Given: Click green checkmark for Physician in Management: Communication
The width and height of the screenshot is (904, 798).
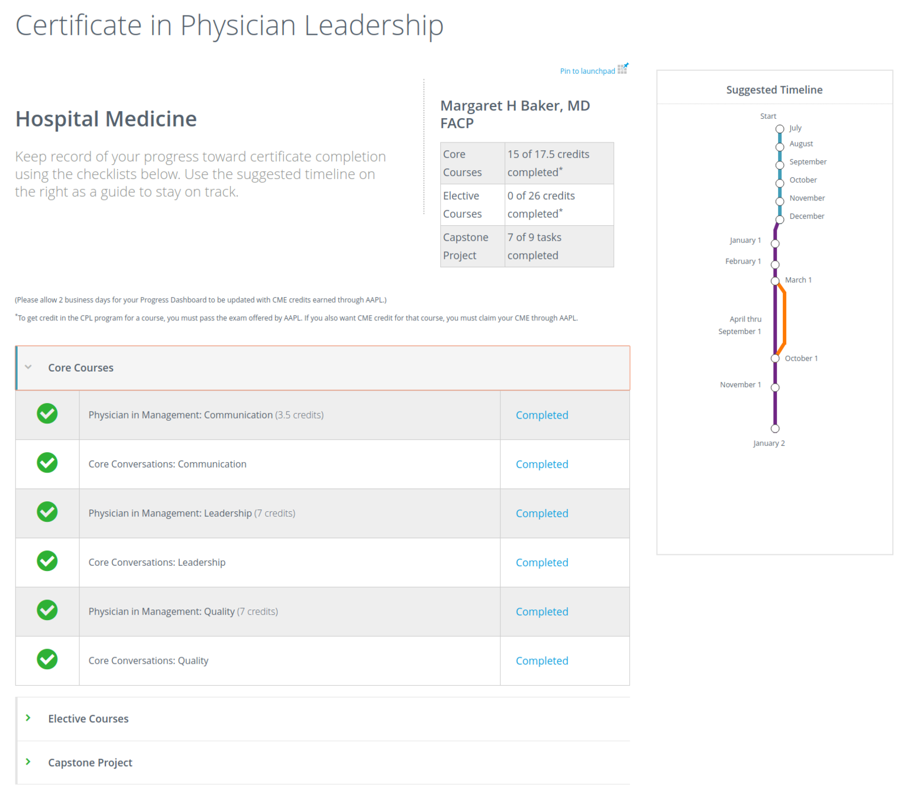Looking at the screenshot, I should [x=47, y=414].
